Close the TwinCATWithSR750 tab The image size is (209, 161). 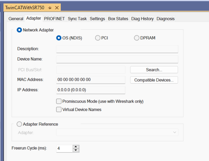(x=57, y=8)
